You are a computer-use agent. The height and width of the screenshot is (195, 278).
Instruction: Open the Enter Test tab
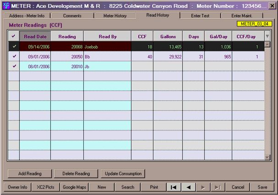tap(199, 16)
